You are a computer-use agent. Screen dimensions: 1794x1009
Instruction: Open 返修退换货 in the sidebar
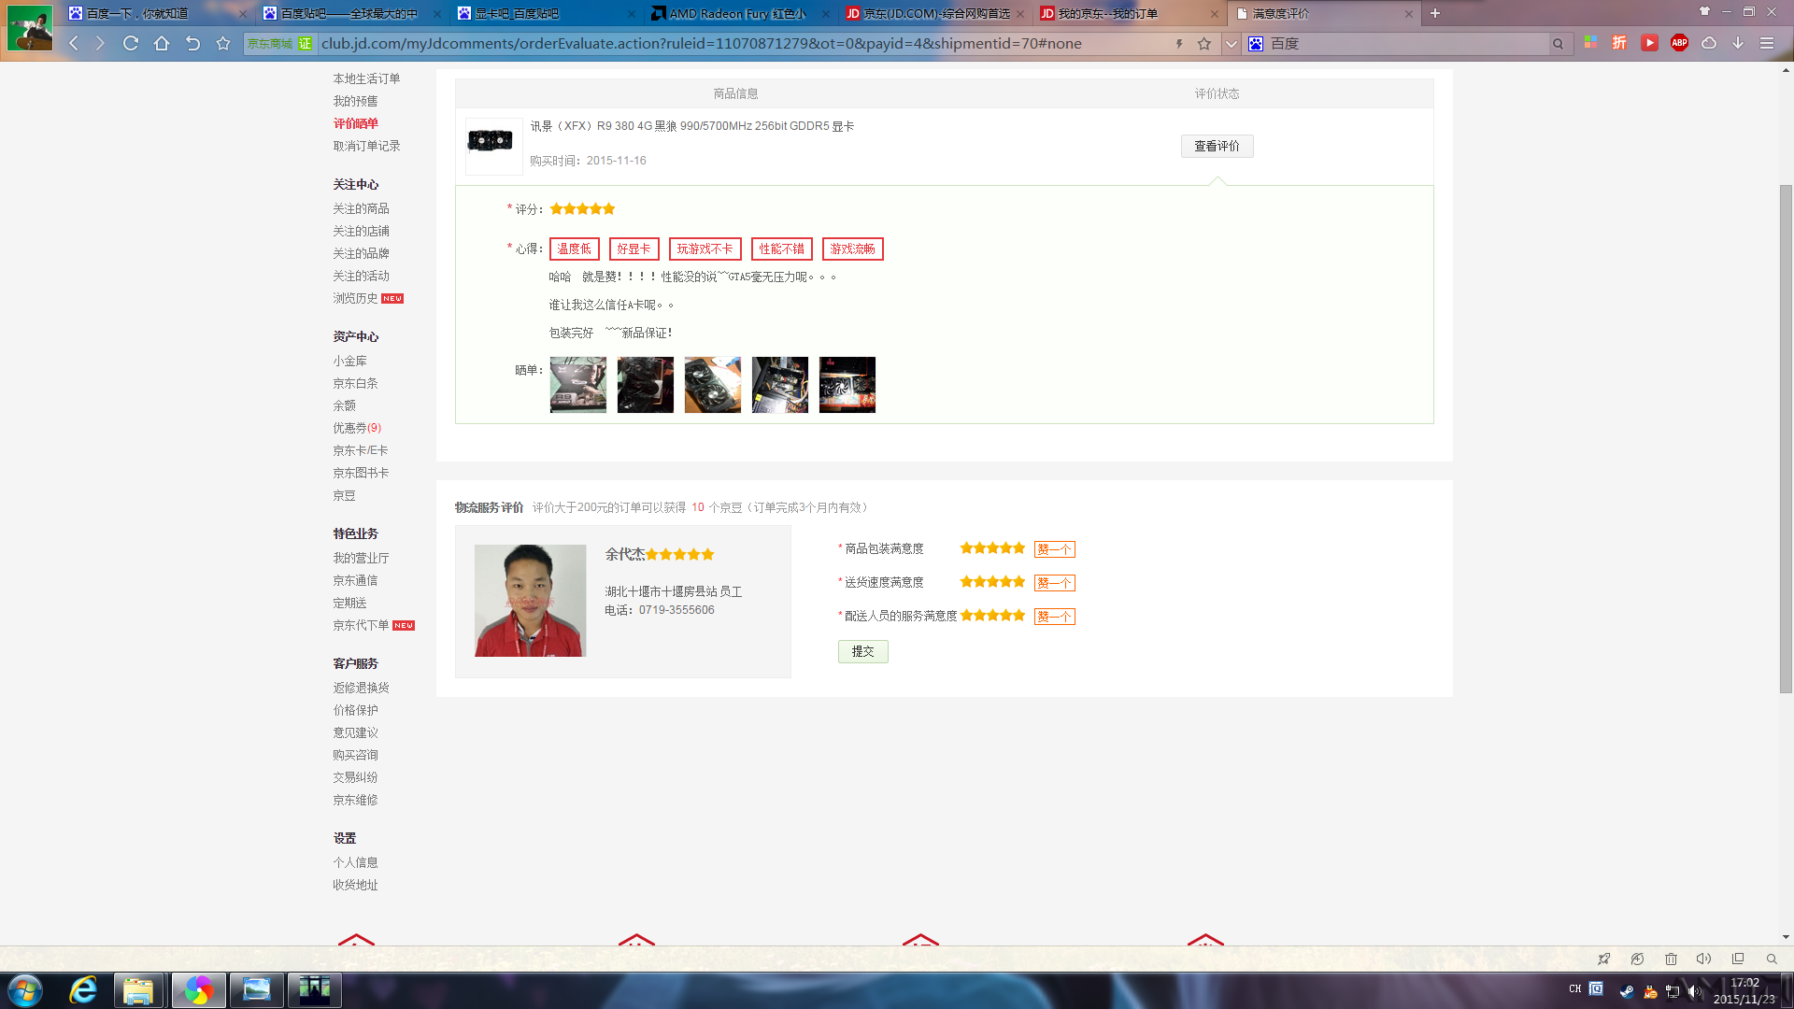(361, 688)
